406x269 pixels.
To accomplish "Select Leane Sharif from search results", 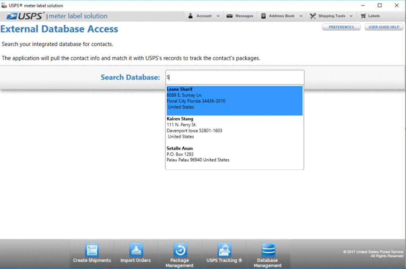I will 235,101.
